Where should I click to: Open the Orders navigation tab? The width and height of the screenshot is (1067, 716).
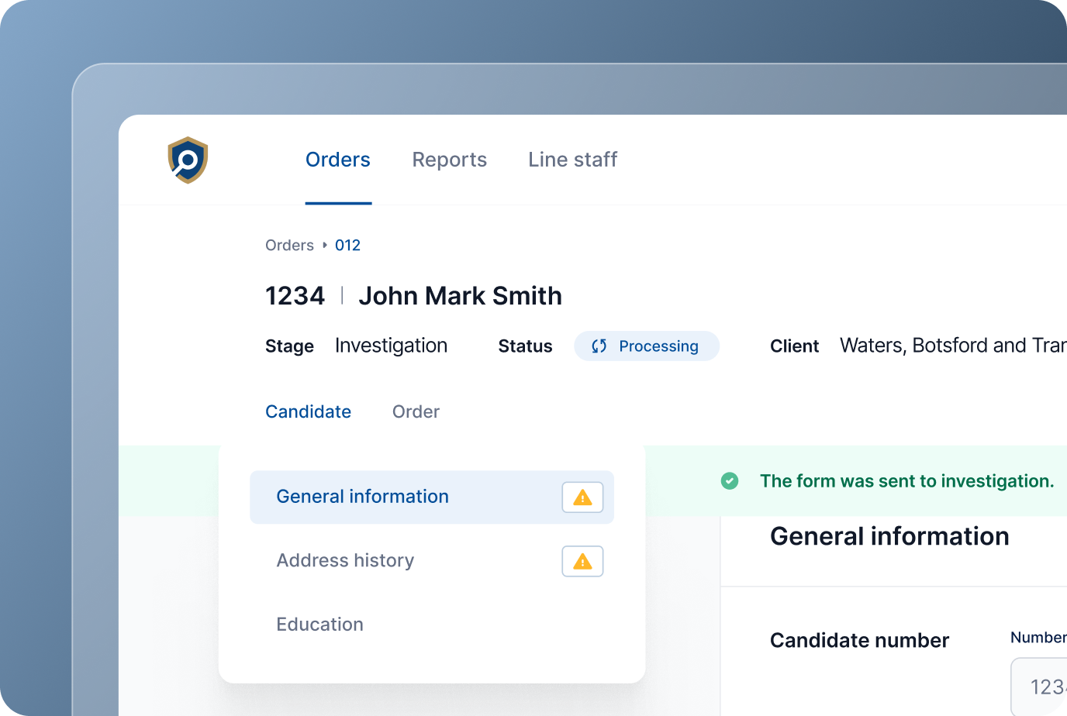[x=338, y=160]
